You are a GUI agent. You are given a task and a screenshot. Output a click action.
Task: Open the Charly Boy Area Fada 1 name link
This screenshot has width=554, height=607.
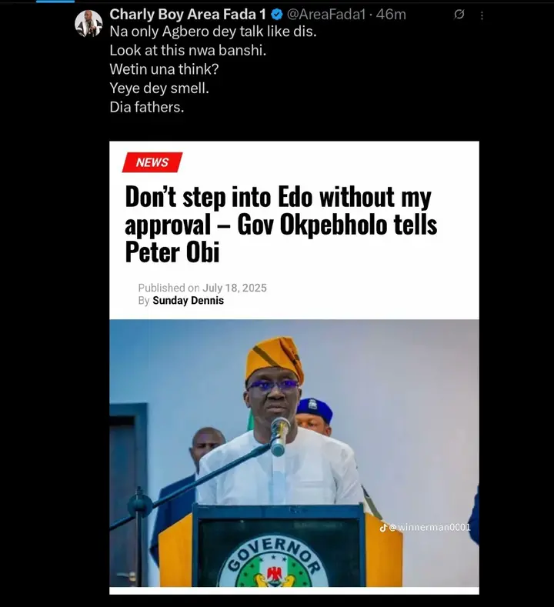click(x=188, y=15)
